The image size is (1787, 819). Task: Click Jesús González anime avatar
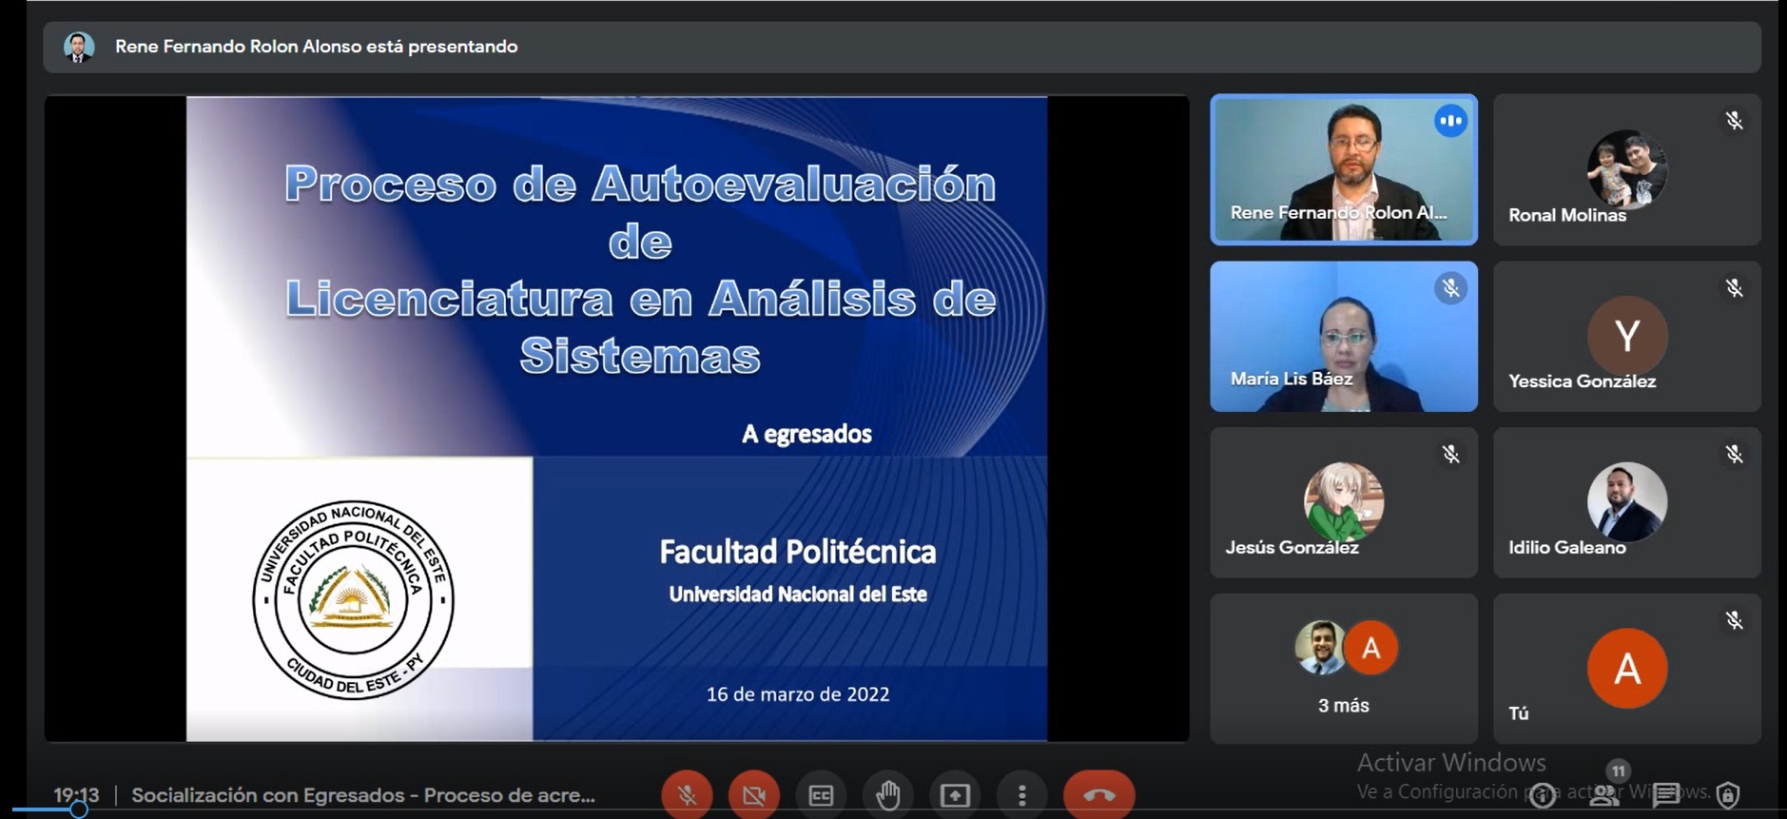(1343, 501)
